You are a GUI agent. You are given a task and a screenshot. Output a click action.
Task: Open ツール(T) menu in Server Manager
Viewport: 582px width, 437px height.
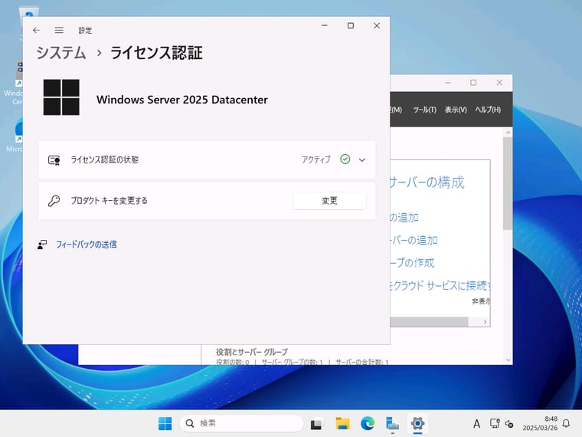424,110
